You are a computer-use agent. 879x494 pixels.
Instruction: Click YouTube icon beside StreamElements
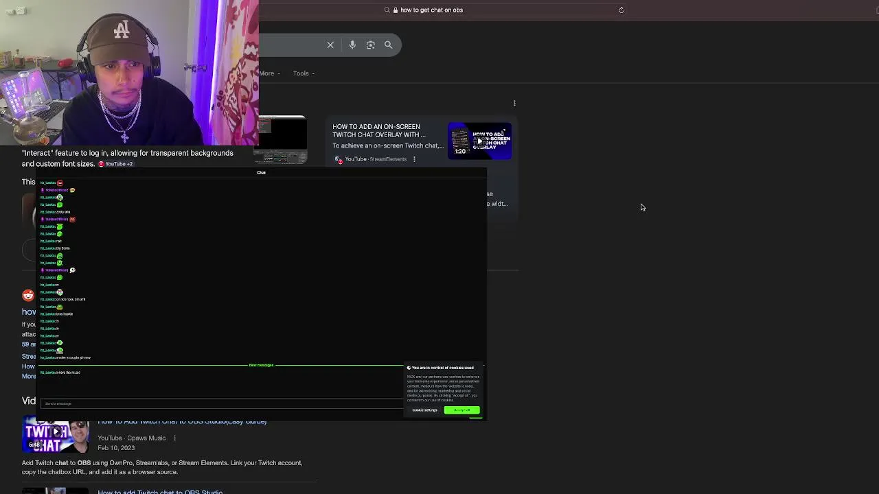click(x=339, y=159)
